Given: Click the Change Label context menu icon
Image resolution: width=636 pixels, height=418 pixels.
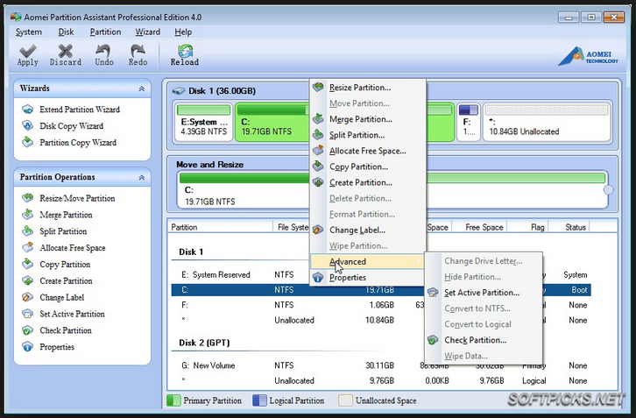Looking at the screenshot, I should click(x=318, y=230).
